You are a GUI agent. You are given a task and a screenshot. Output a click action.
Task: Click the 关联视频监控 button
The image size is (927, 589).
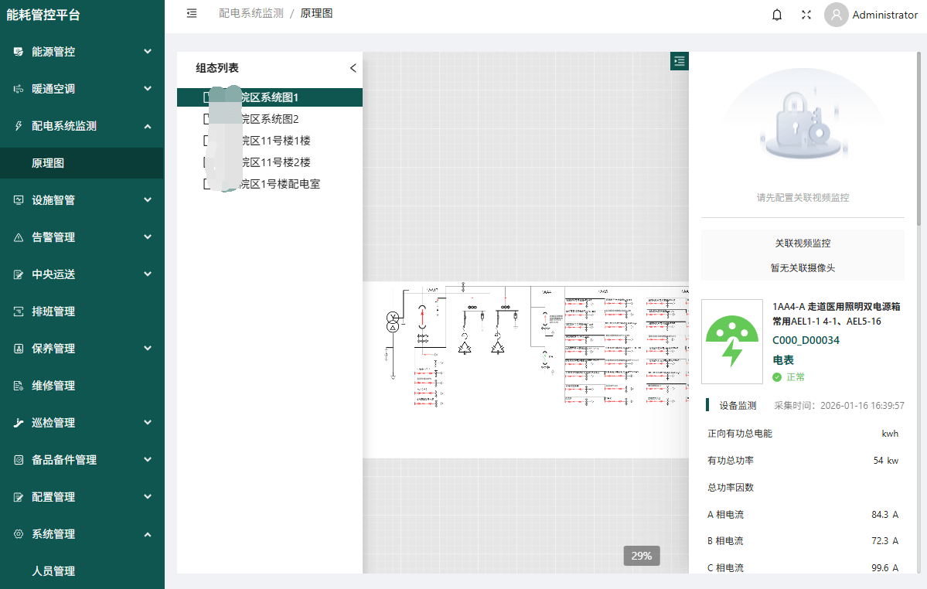pos(803,243)
